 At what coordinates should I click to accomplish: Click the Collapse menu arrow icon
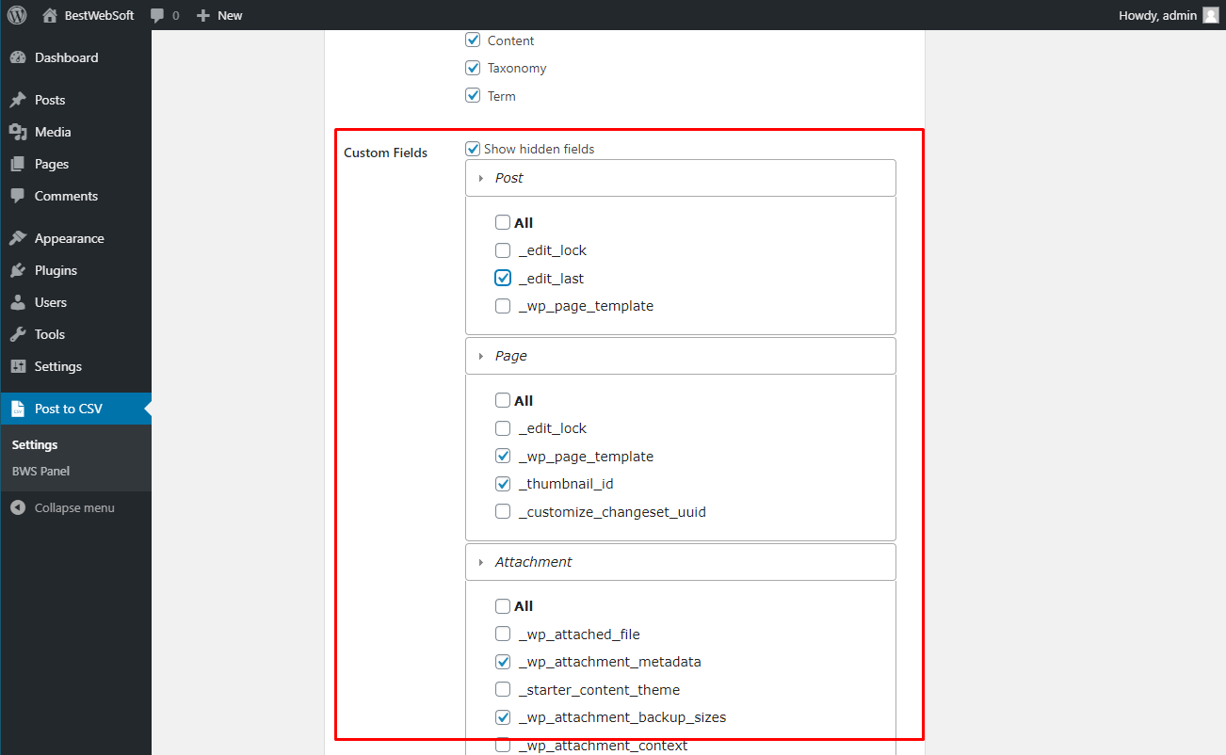pyautogui.click(x=18, y=507)
